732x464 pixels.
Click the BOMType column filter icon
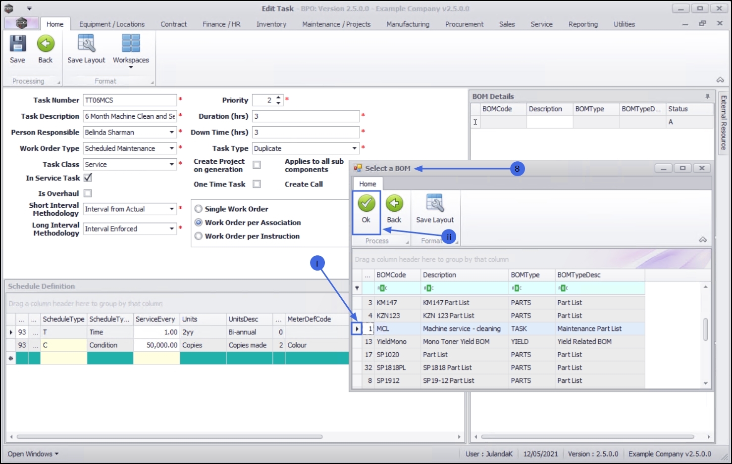click(x=517, y=288)
